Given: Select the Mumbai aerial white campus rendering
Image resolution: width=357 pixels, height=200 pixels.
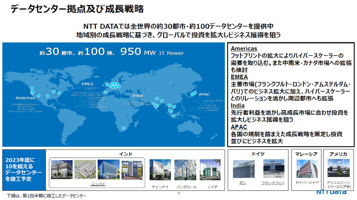Looking at the screenshot, I should tap(85, 170).
